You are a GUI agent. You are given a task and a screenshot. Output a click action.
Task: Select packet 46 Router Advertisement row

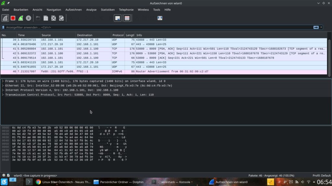coord(164,71)
